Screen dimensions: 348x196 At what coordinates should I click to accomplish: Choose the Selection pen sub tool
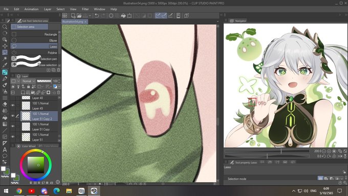tap(34, 59)
